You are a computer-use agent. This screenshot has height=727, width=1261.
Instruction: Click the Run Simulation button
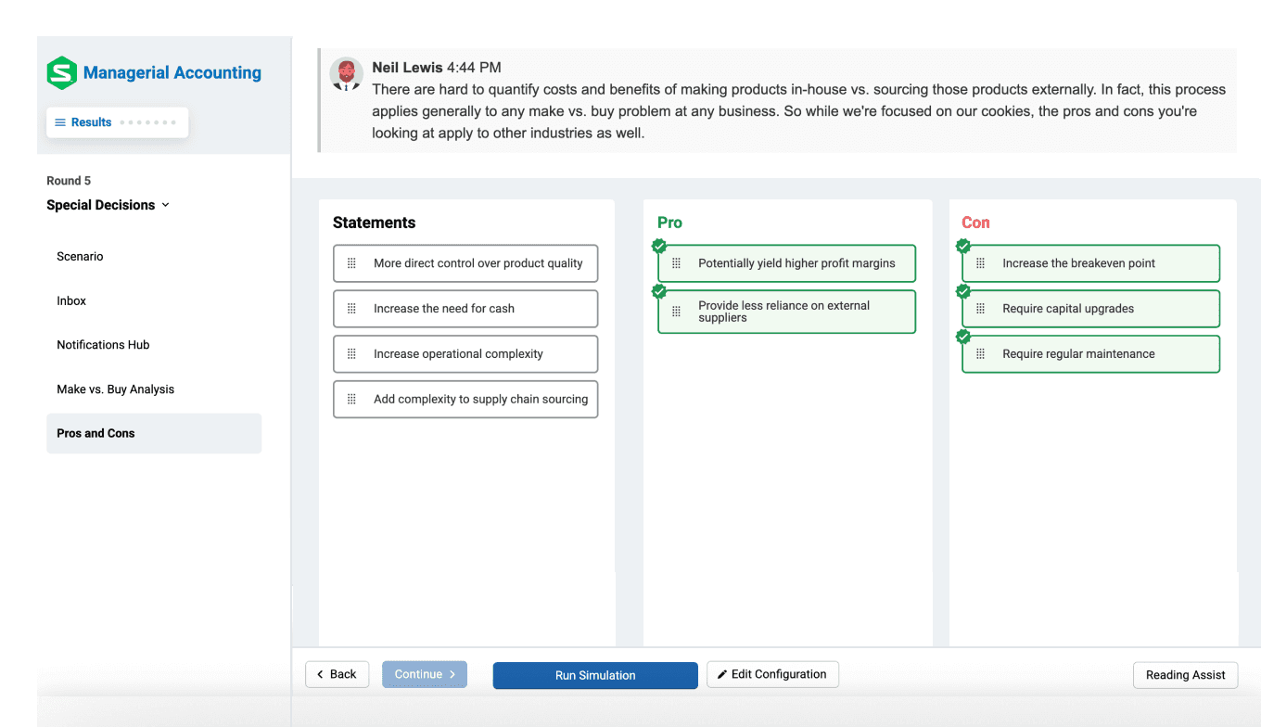pos(595,675)
